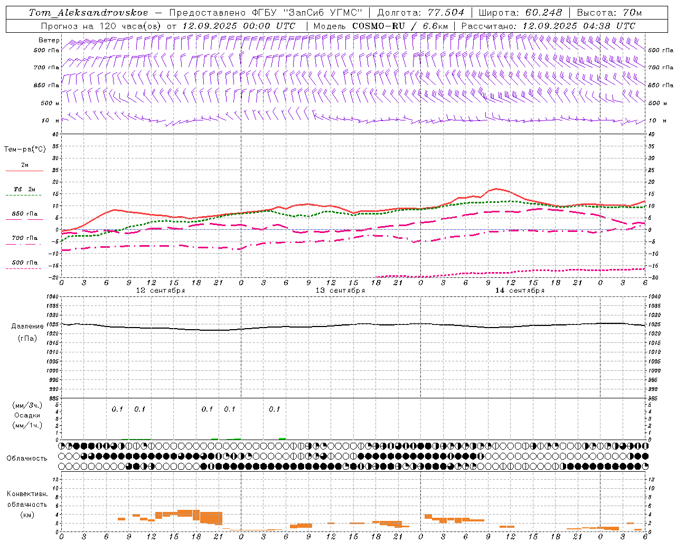Click the 12 сентября date label

coord(161,291)
